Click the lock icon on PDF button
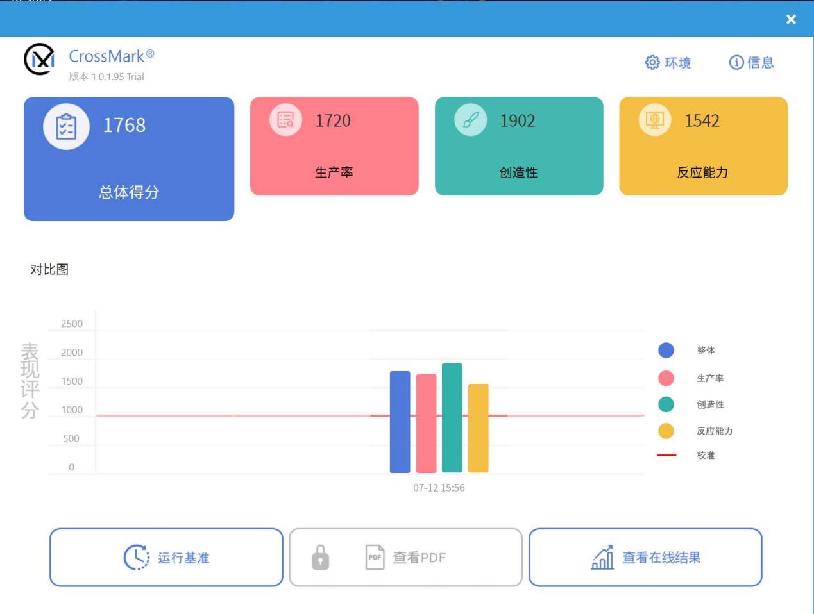 320,558
